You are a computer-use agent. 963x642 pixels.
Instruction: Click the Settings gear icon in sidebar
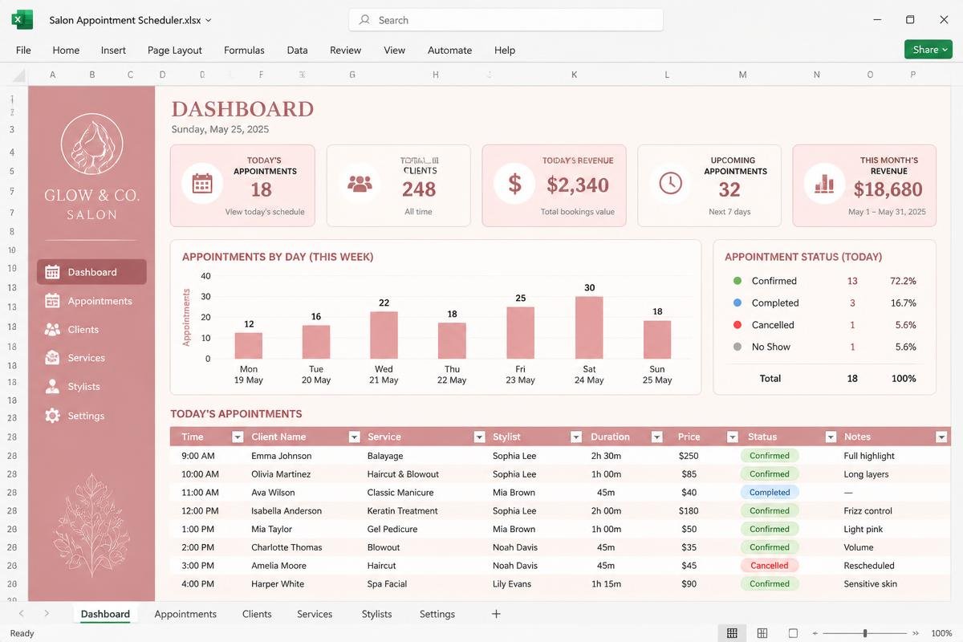pos(52,416)
